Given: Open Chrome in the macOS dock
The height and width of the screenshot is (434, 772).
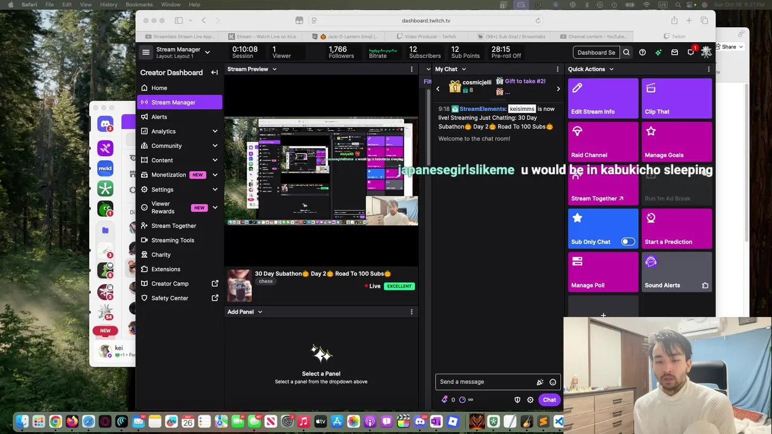Looking at the screenshot, I should point(55,421).
